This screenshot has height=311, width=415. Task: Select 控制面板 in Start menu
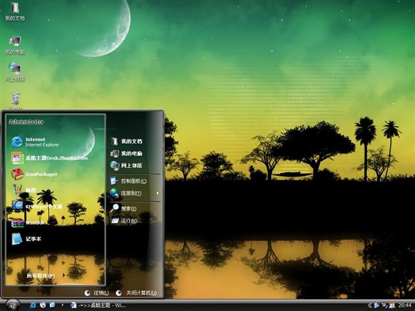132,181
